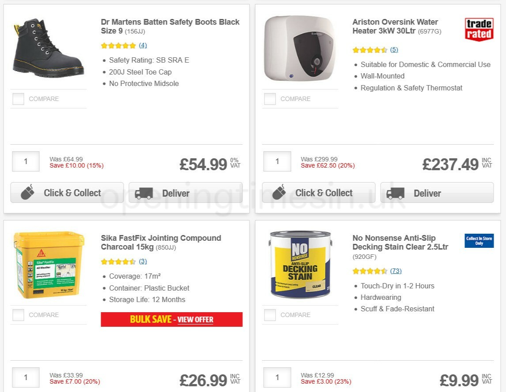Tick the Compare box for Sika FastFix Jointing Compound
This screenshot has height=392, width=506.
coord(18,315)
